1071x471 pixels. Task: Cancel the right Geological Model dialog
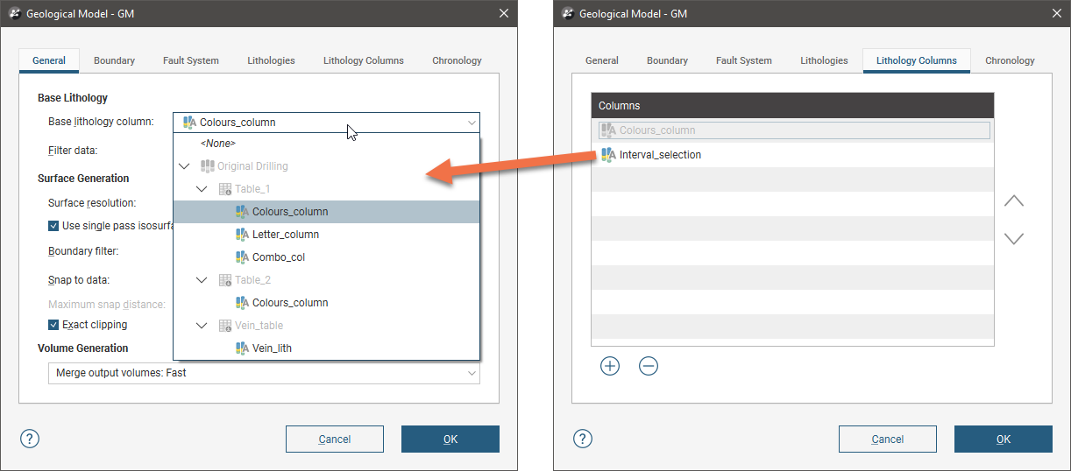887,439
